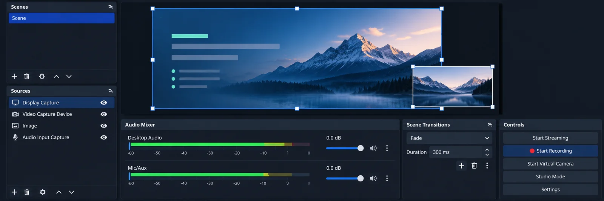Open the Fade transition dropdown
This screenshot has height=201, width=604.
[449, 138]
